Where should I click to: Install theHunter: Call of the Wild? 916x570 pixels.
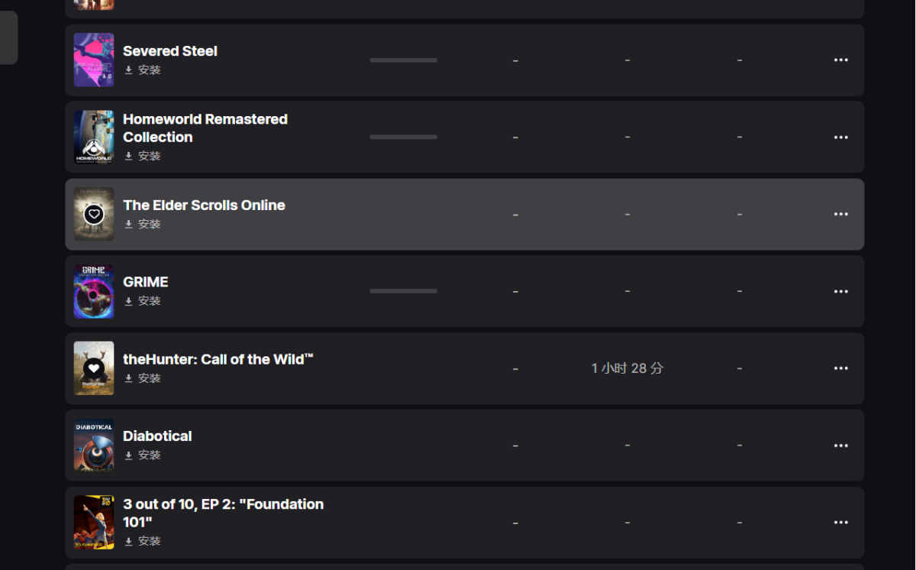[143, 378]
